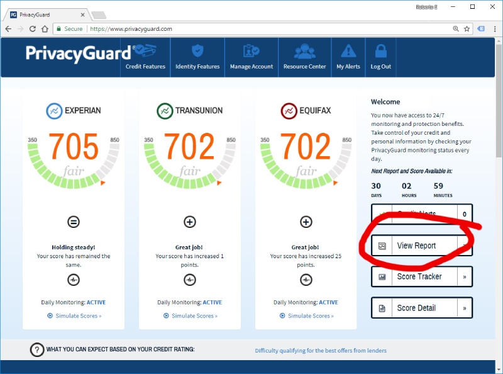Click ACTIVE status under Experian Daily Monitoring
503x374 pixels.
(x=96, y=302)
